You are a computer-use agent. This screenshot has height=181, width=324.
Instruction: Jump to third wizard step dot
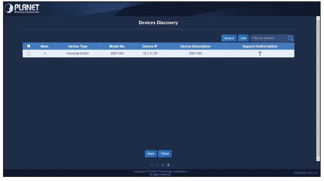click(163, 165)
